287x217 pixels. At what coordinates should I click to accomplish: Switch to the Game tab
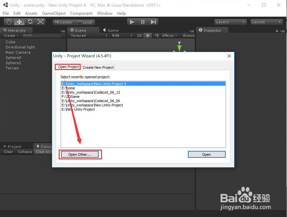(x=111, y=30)
